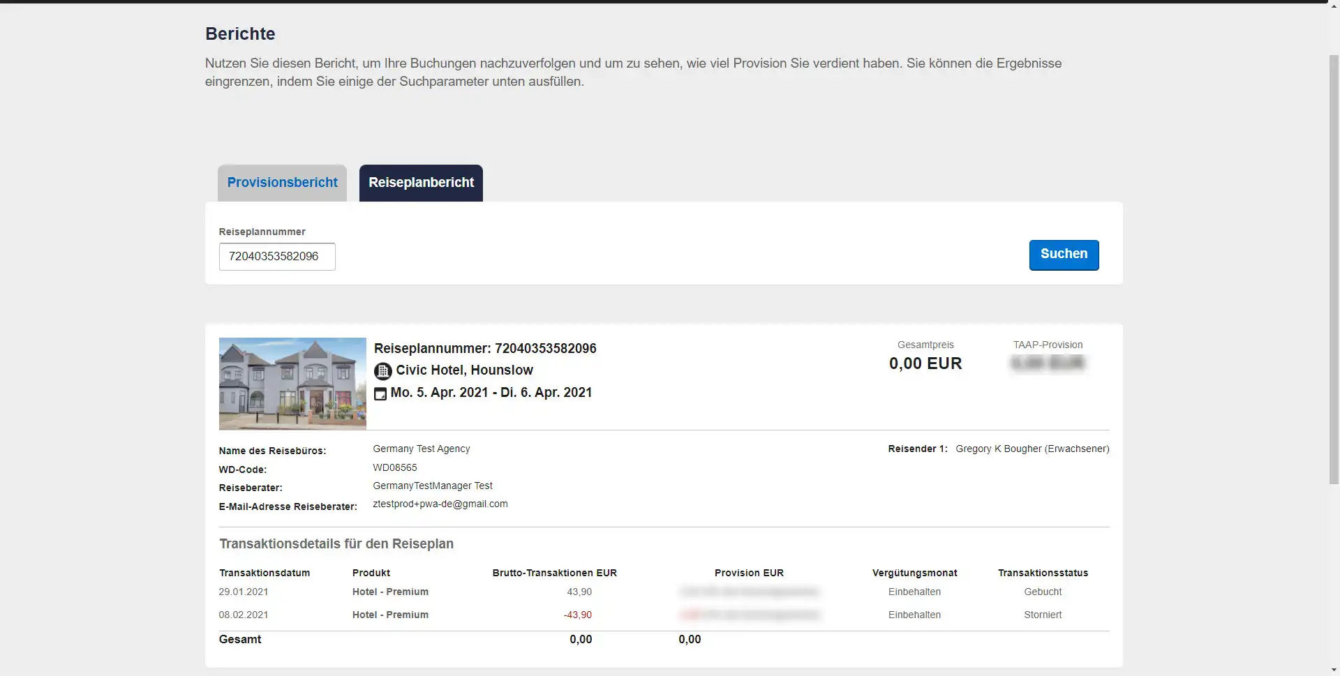Viewport: 1340px width, 676px height.
Task: Click the Transaktionsstatus column header
Action: [1043, 573]
